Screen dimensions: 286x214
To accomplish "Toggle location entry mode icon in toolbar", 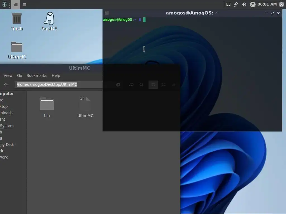I will tap(131, 85).
